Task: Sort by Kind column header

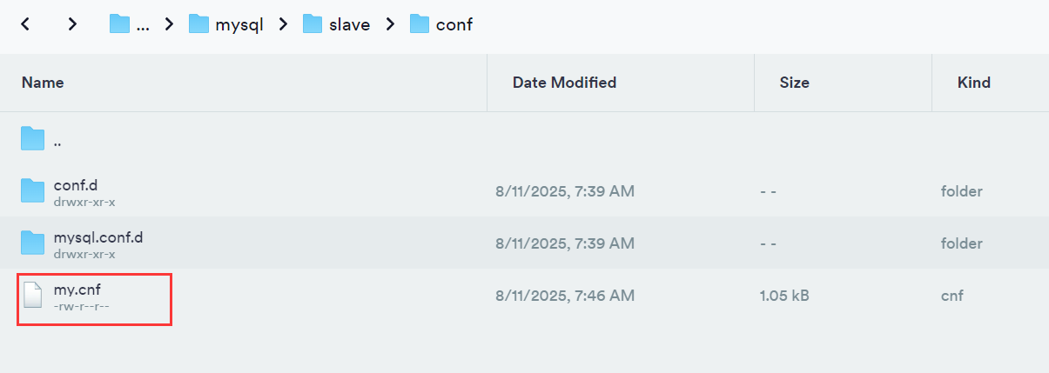Action: [x=974, y=83]
